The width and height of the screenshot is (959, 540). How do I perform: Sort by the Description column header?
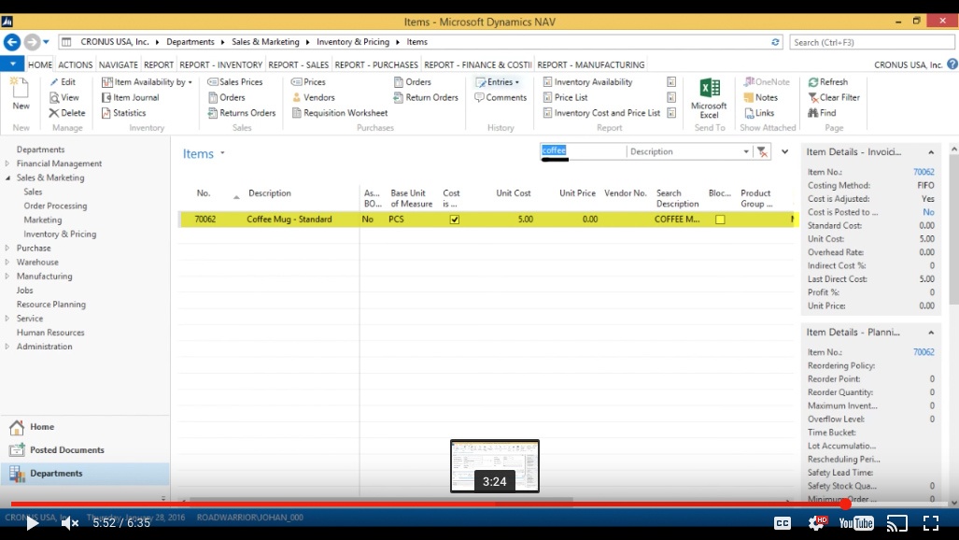pyautogui.click(x=270, y=193)
